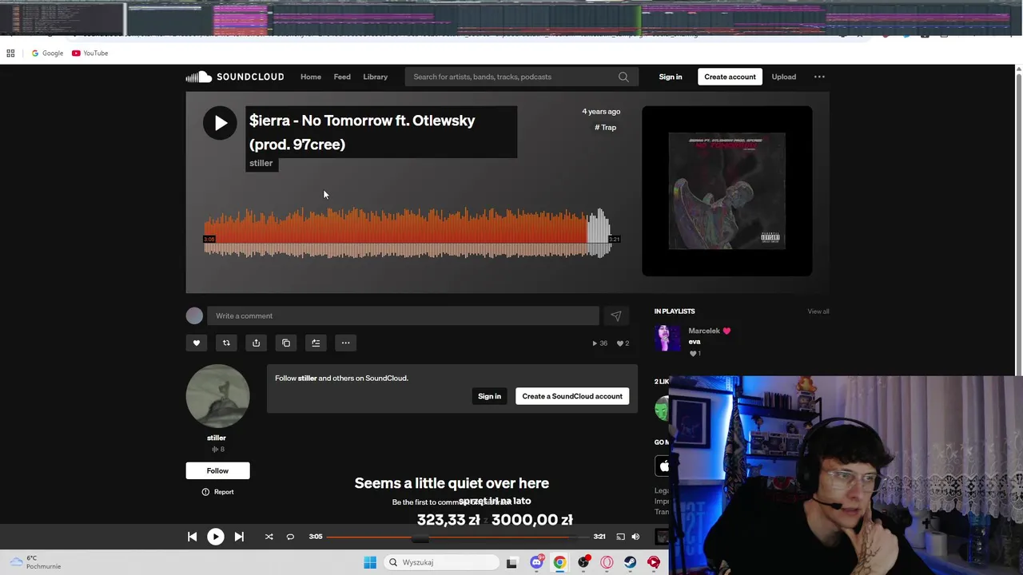Viewport: 1023px width, 575px height.
Task: Click the cast to device icon
Action: [x=620, y=537]
